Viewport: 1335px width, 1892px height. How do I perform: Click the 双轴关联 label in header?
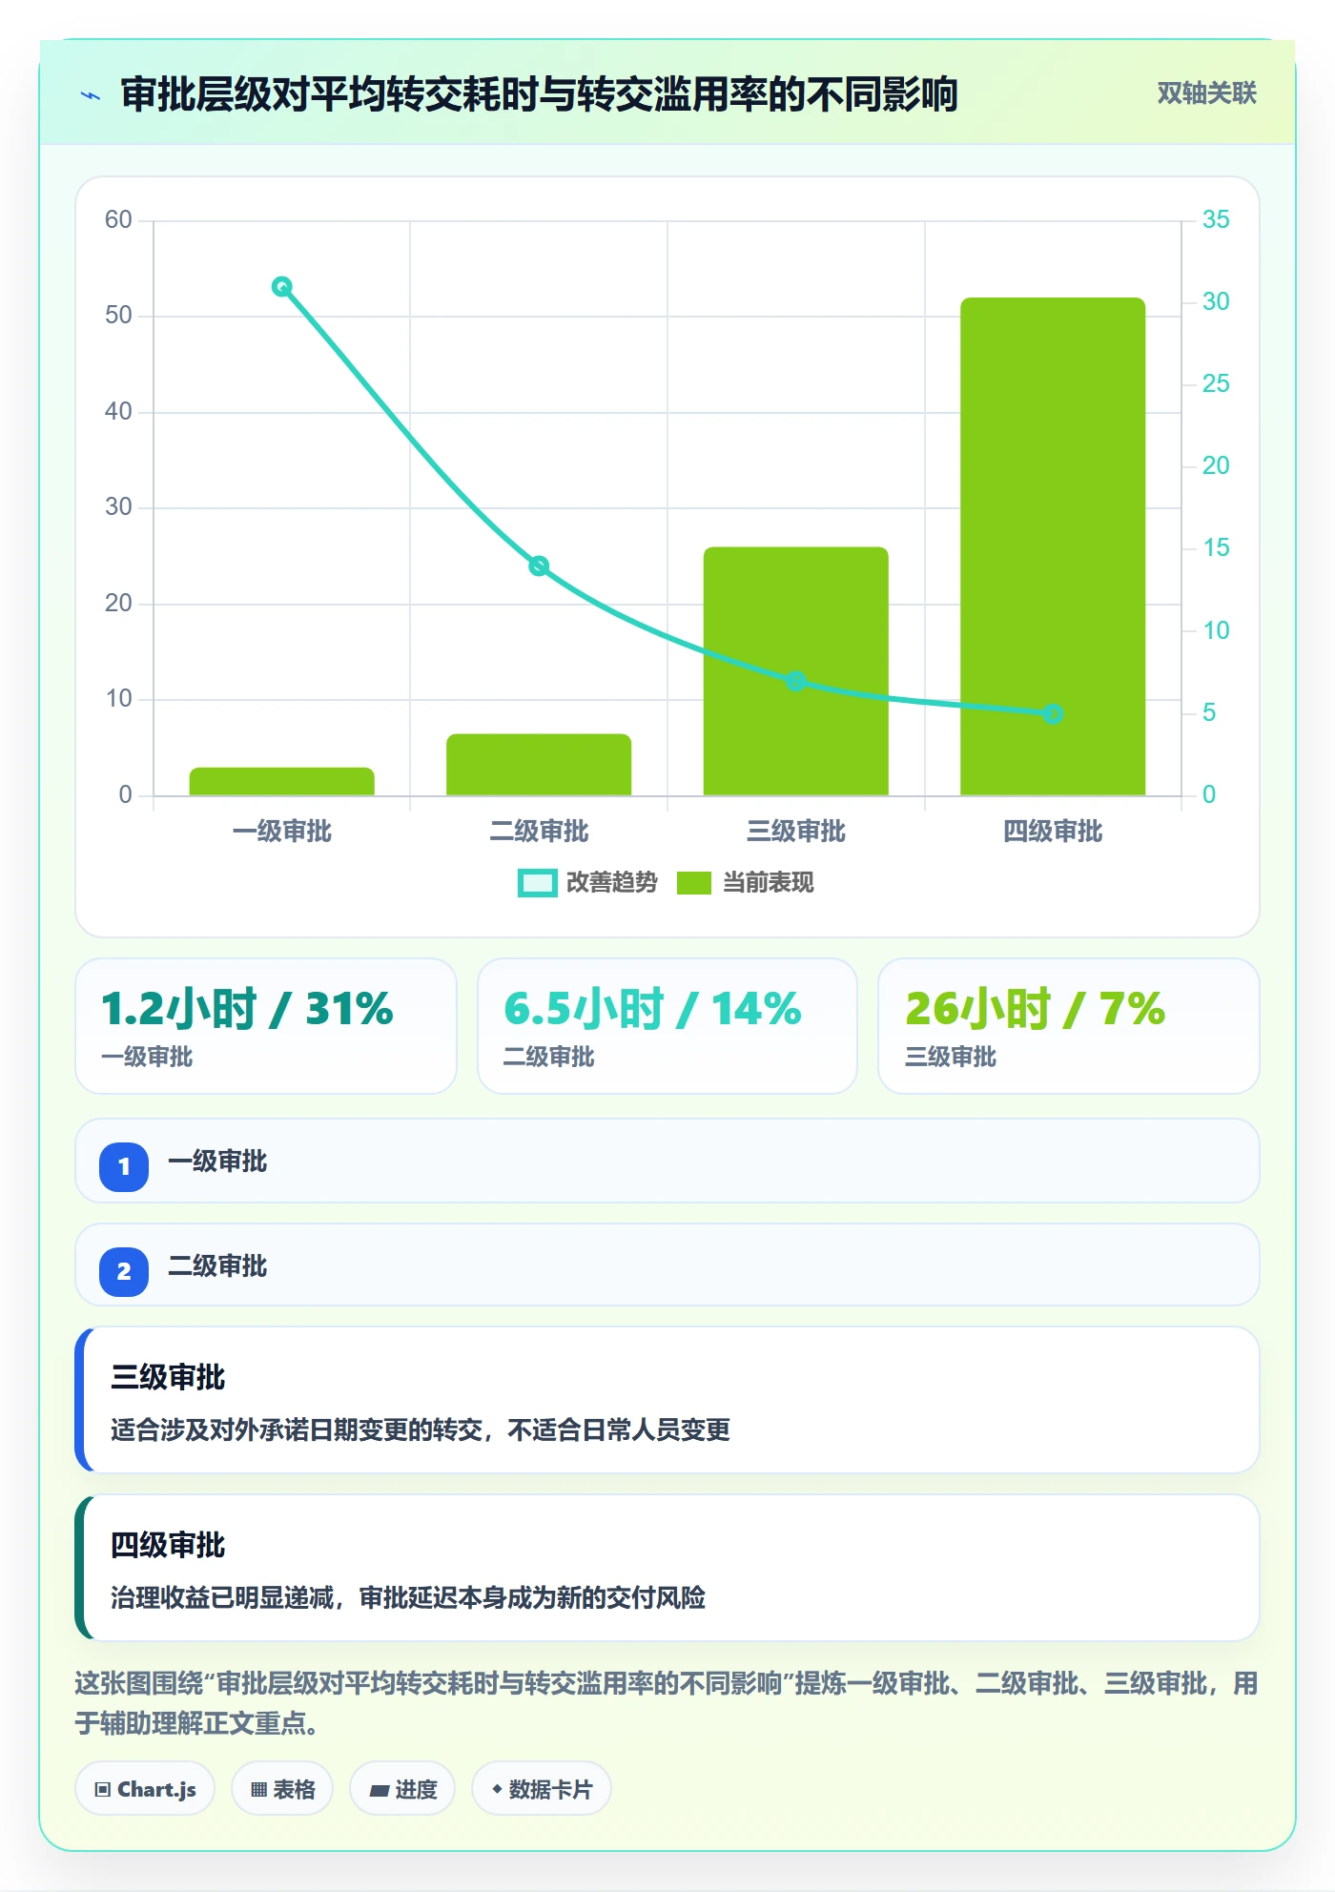1206,93
